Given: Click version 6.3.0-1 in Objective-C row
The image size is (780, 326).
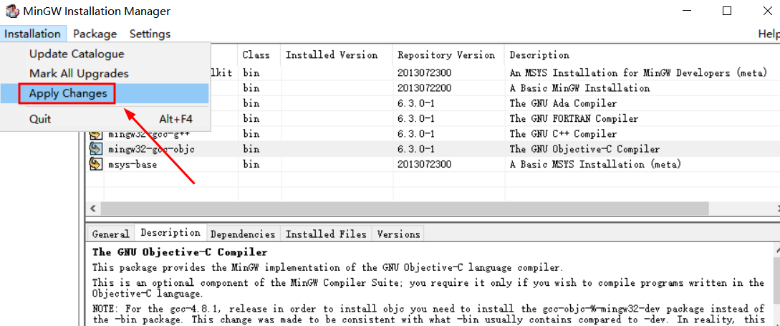Looking at the screenshot, I should [x=416, y=149].
